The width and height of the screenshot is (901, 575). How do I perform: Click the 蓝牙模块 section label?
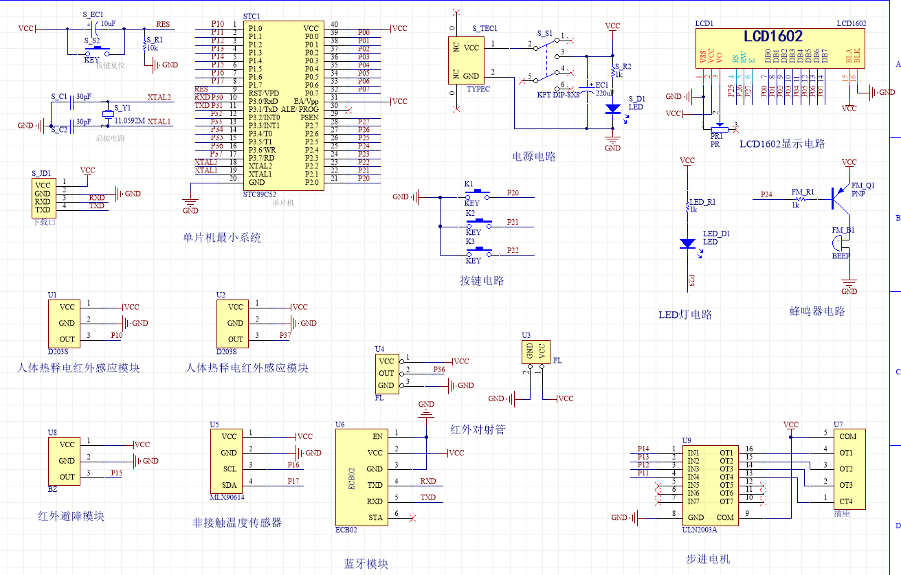tap(366, 564)
